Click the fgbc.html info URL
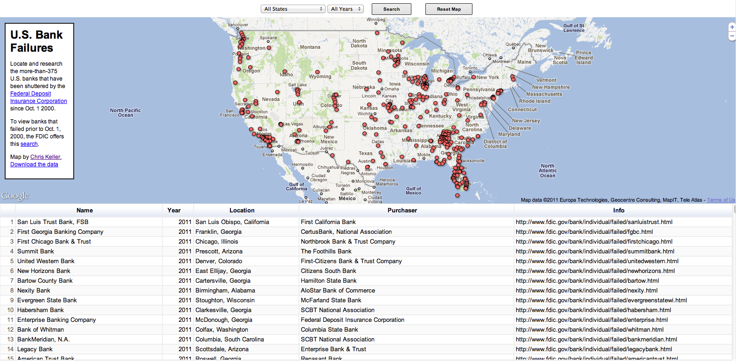Image resolution: width=736 pixels, height=361 pixels. (584, 232)
